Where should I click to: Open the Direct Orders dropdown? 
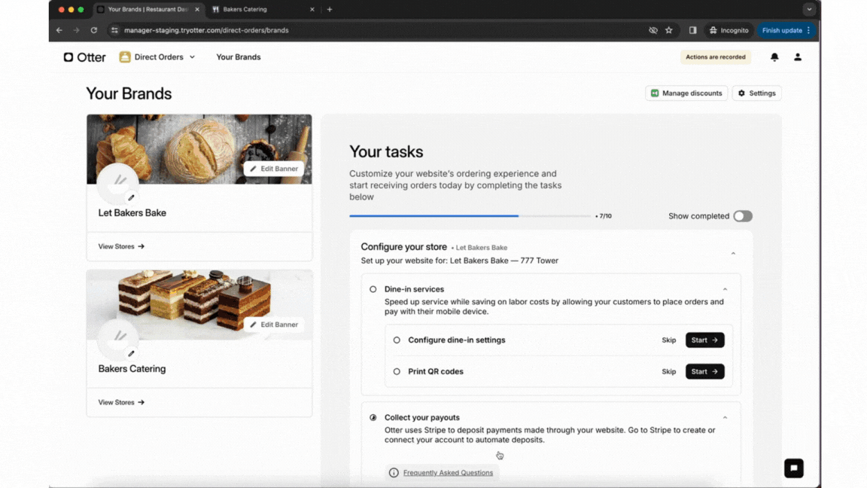pyautogui.click(x=157, y=57)
